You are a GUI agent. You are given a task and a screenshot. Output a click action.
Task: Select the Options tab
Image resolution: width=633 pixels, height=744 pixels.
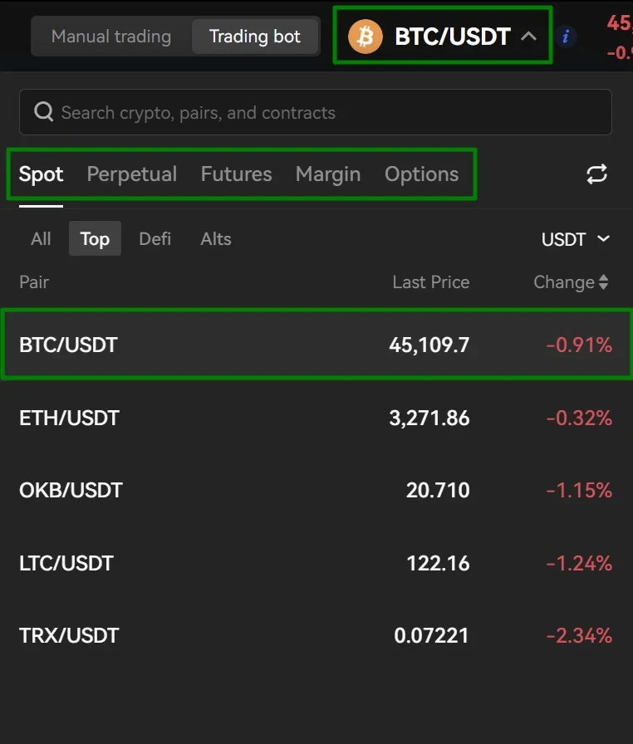(x=421, y=174)
